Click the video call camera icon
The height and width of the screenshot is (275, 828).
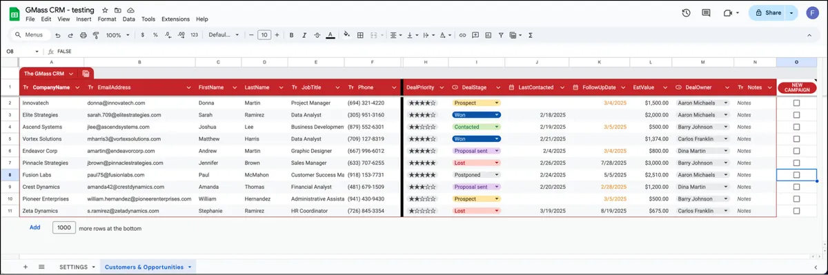pos(727,13)
